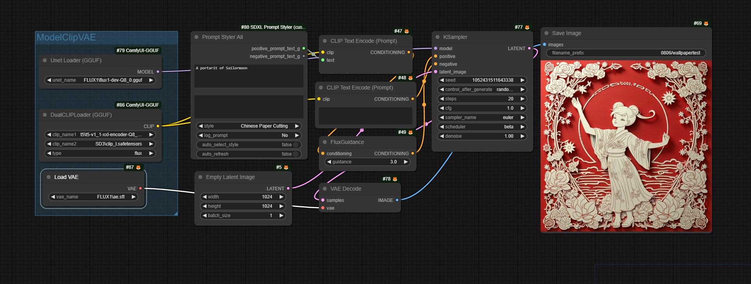The width and height of the screenshot is (751, 284).
Task: Collapse the VAE Decode node dot
Action: point(325,189)
